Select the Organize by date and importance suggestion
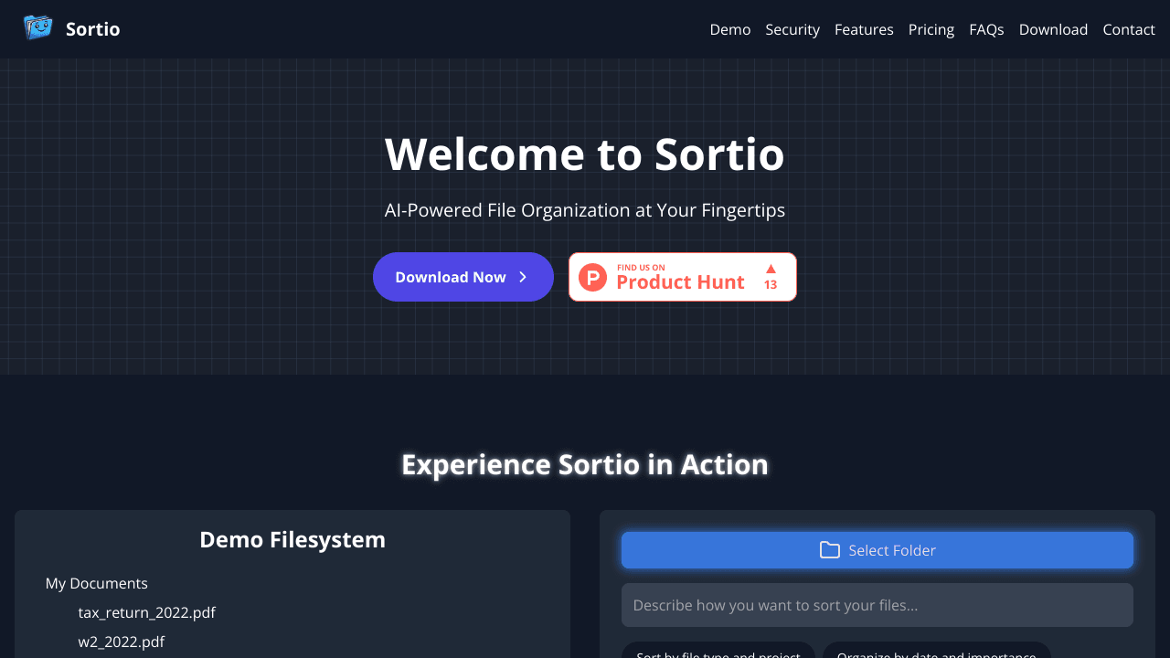This screenshot has width=1170, height=658. click(936, 653)
